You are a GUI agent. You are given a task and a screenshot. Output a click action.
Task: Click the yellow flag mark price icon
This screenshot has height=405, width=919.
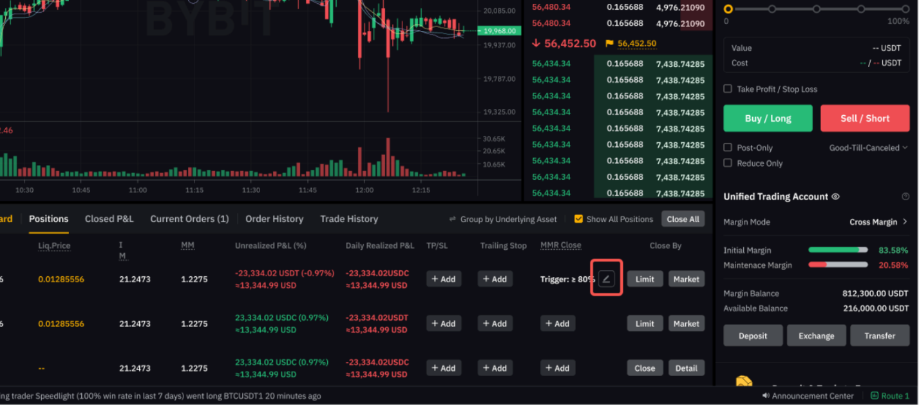609,44
